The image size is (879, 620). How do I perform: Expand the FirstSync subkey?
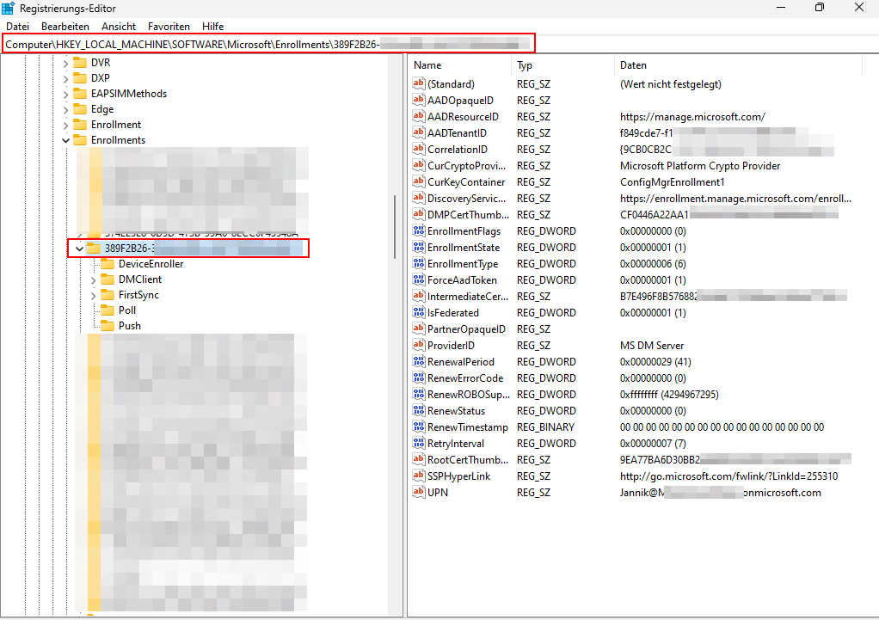point(94,295)
